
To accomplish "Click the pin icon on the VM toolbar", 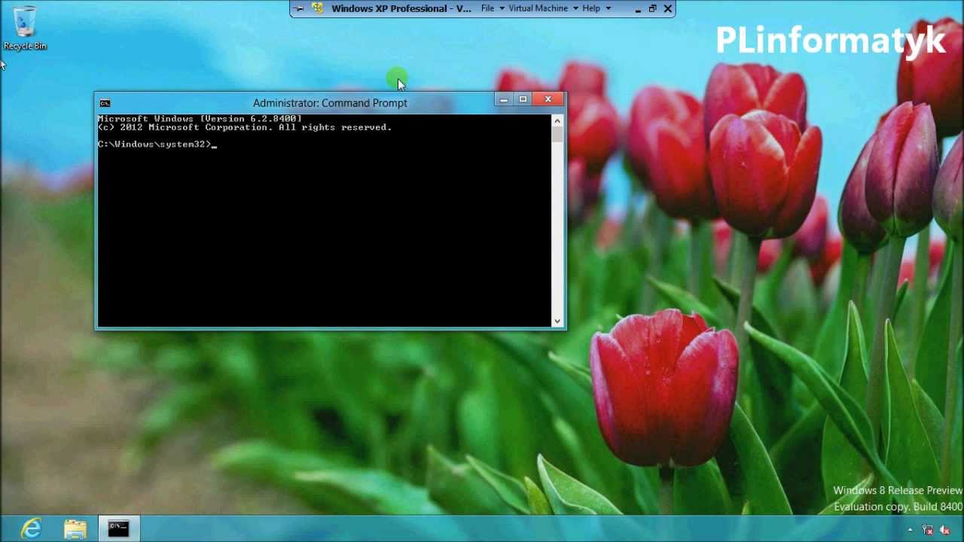I will (x=299, y=8).
